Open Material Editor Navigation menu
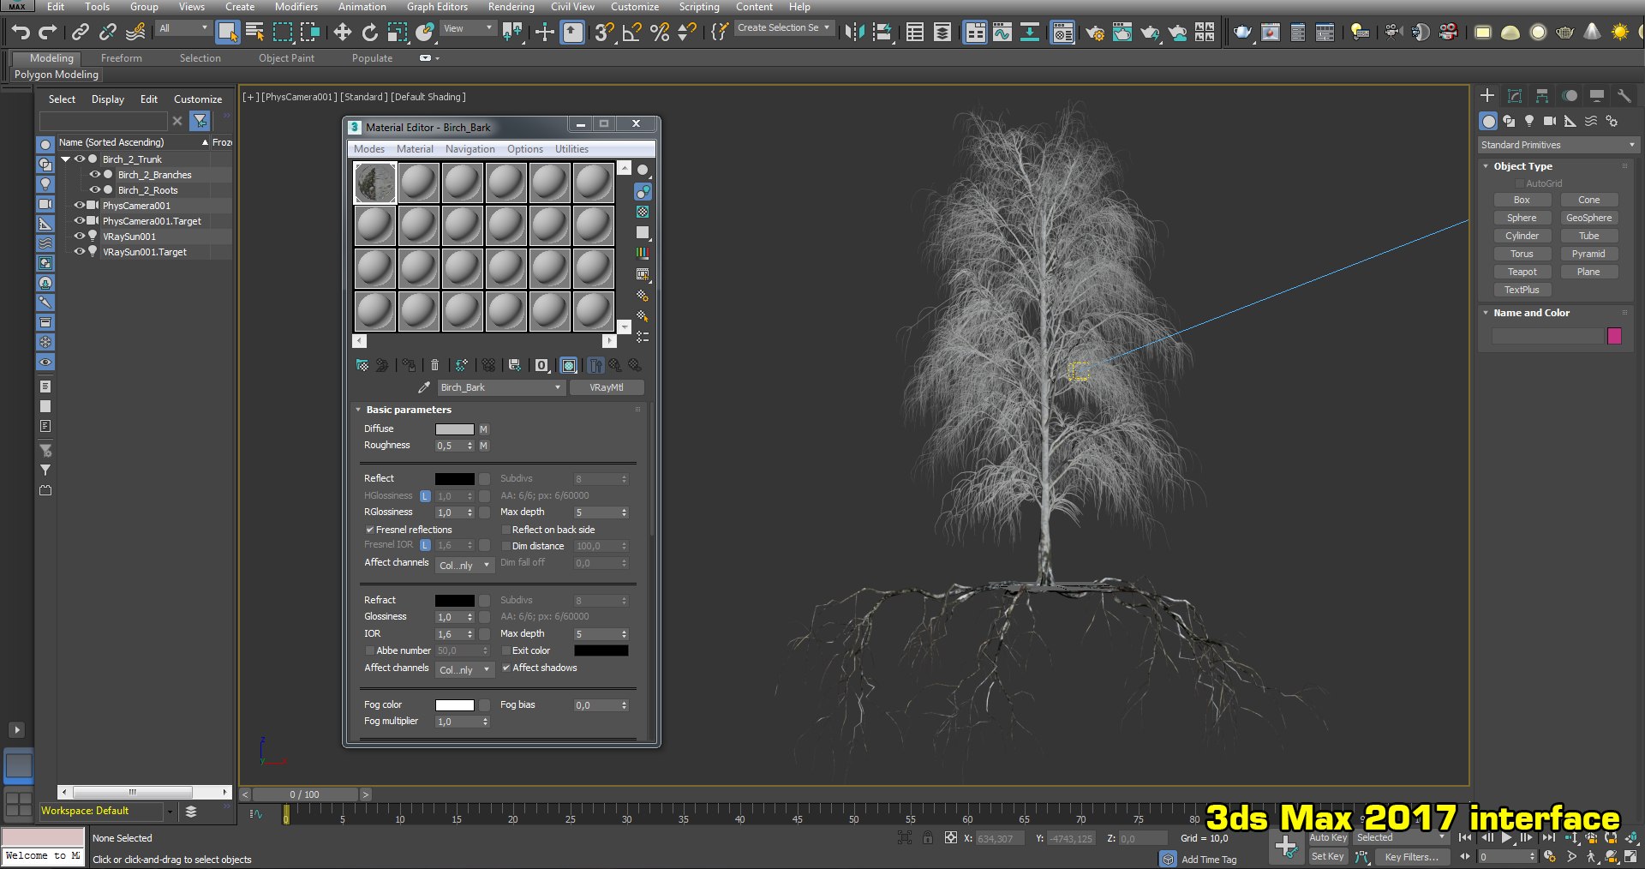The image size is (1645, 869). [470, 149]
